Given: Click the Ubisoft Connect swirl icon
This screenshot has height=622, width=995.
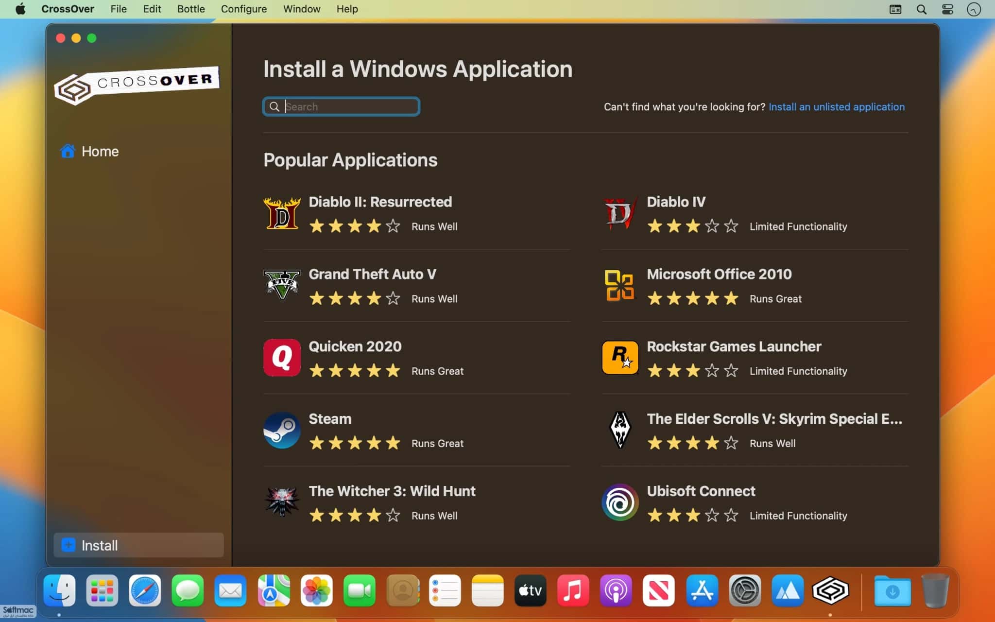Looking at the screenshot, I should (x=620, y=502).
